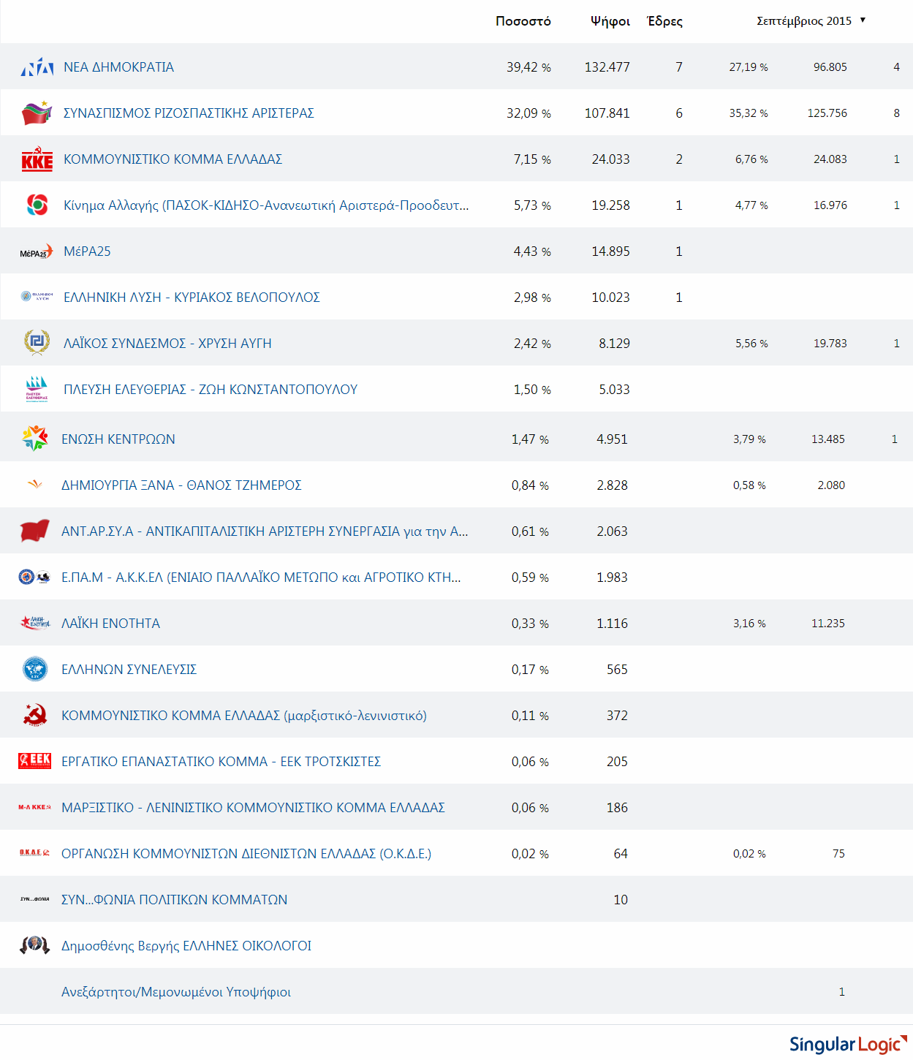
Task: Click KKE's 7,15 % percentage
Action: pos(532,159)
